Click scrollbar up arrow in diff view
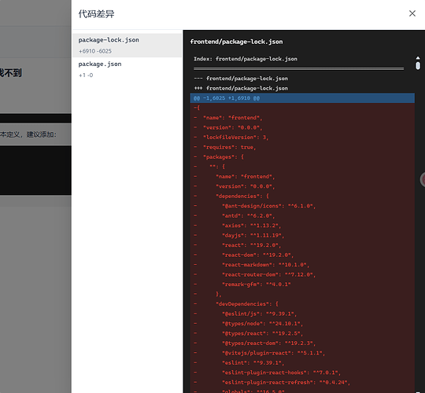 pos(418,58)
